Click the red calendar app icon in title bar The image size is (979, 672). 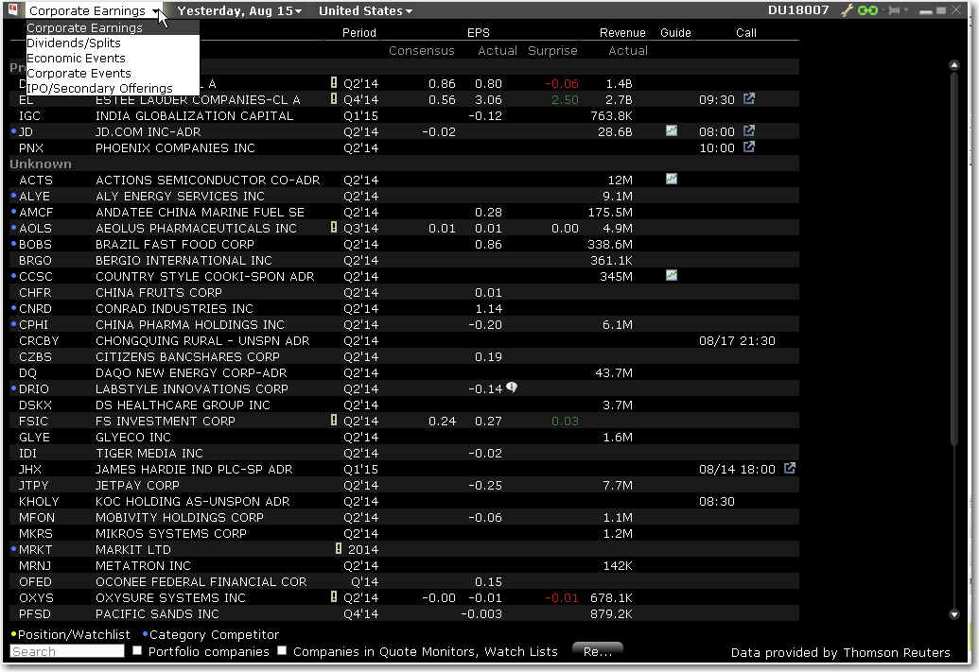12,10
